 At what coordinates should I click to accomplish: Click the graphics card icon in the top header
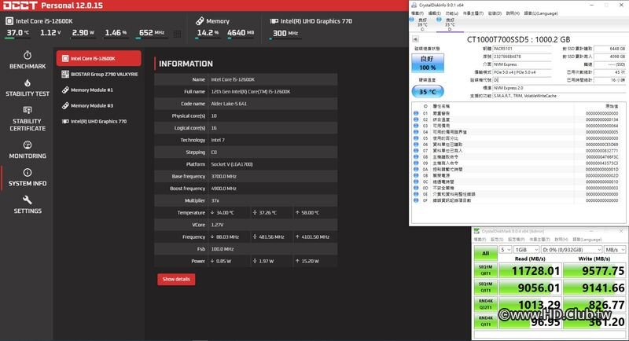pos(274,21)
